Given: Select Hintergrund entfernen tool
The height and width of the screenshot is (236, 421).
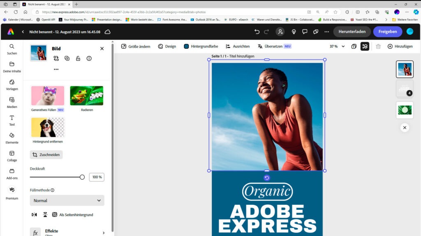Looking at the screenshot, I should pos(48,131).
